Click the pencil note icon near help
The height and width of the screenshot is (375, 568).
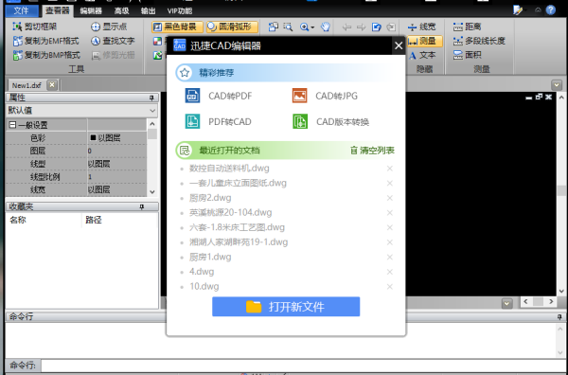[x=518, y=10]
